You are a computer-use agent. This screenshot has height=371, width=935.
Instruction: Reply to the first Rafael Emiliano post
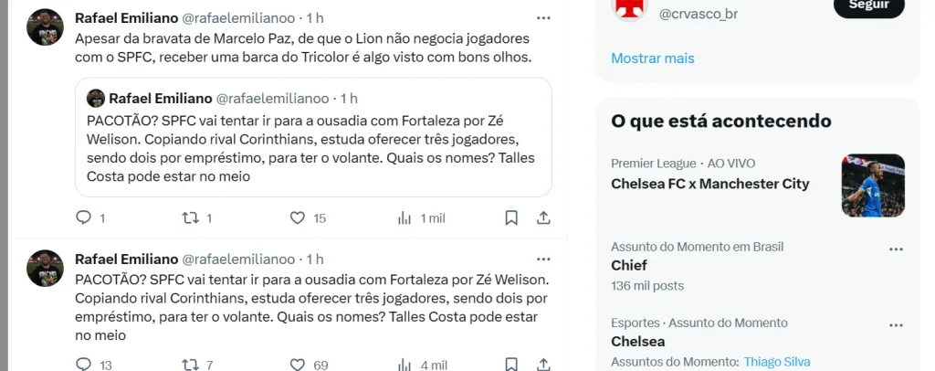tap(83, 217)
